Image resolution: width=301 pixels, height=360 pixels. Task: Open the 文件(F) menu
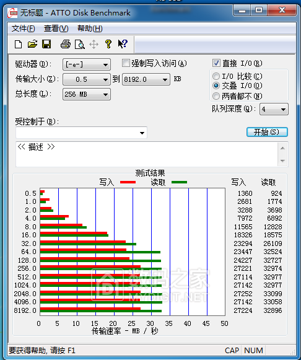click(x=23, y=29)
